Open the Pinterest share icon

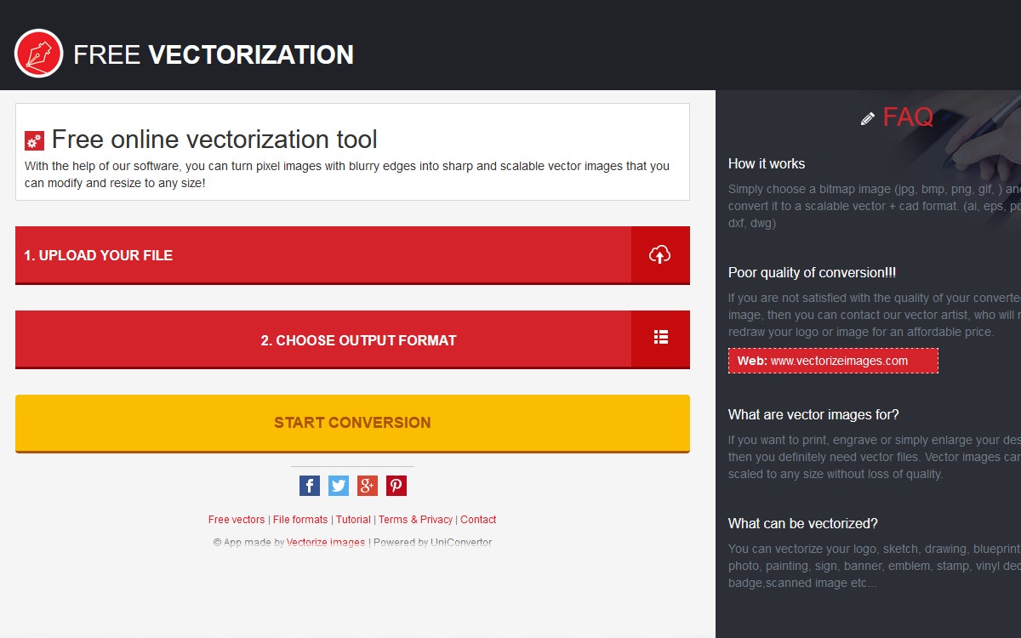tap(396, 486)
